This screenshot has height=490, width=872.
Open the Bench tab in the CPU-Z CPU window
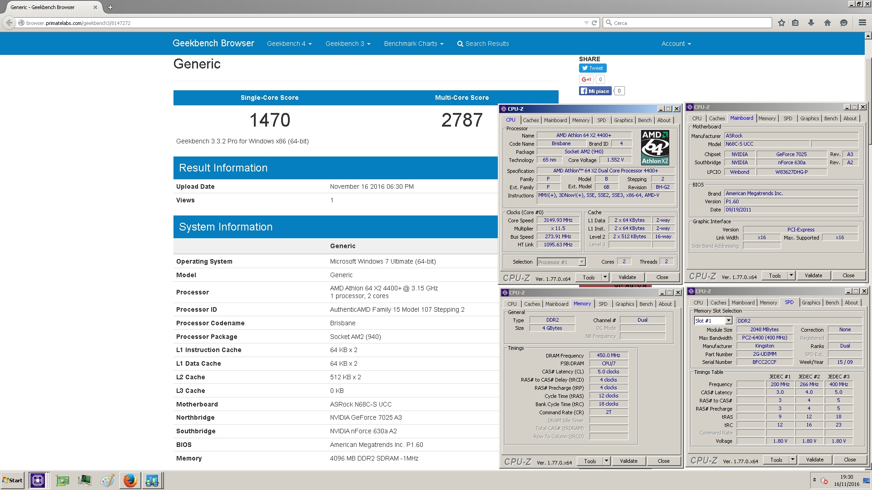point(644,120)
